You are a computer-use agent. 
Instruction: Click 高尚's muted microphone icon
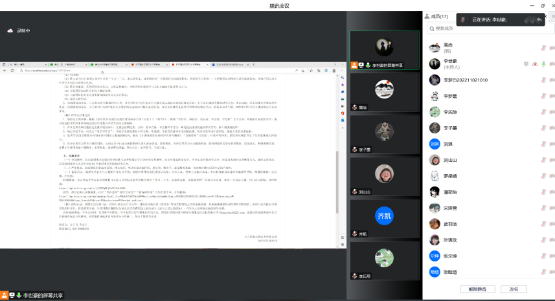[544, 48]
